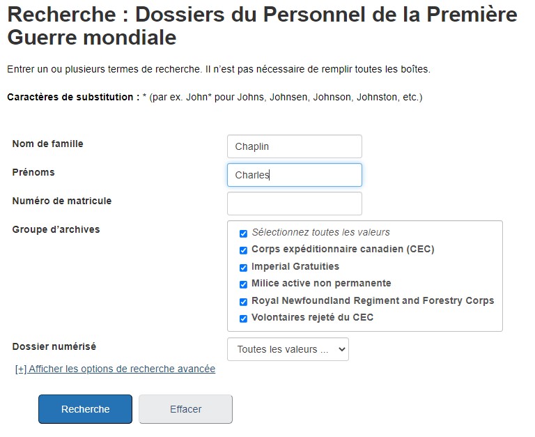Click the bold Dossier numérisé label
Viewport: 535px width, 437px height.
coord(54,346)
